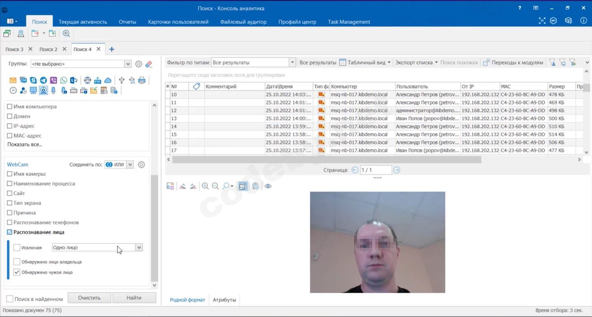Open the 'Атрибуты' tab below image
Viewport: 592px width, 317px height.
(224, 300)
